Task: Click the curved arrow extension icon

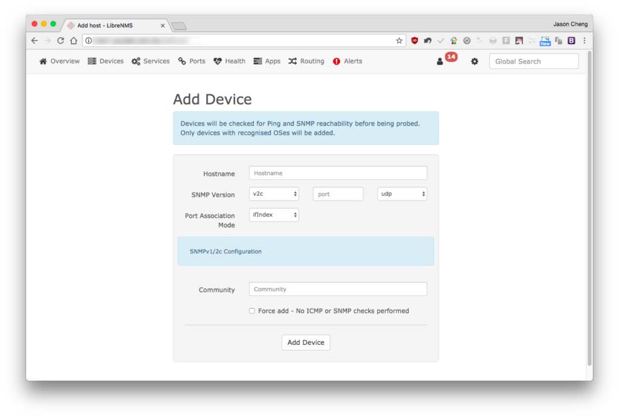Action: click(x=427, y=40)
